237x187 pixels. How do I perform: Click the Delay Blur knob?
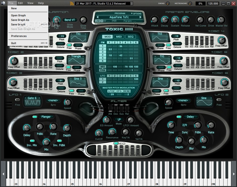tap(191, 141)
